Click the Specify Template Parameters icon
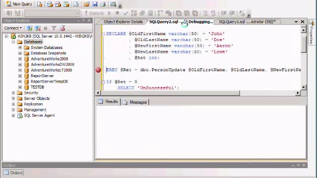Image resolution: width=317 pixels, height=178 pixels. pos(242,13)
